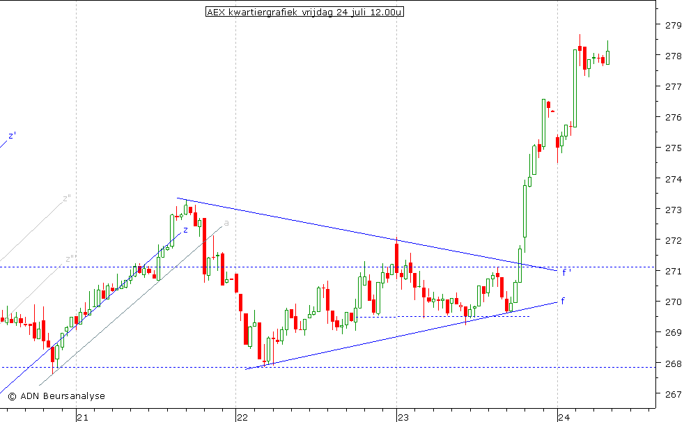Click the blue trendline label z
This screenshot has height=422, width=684.
pos(185,230)
